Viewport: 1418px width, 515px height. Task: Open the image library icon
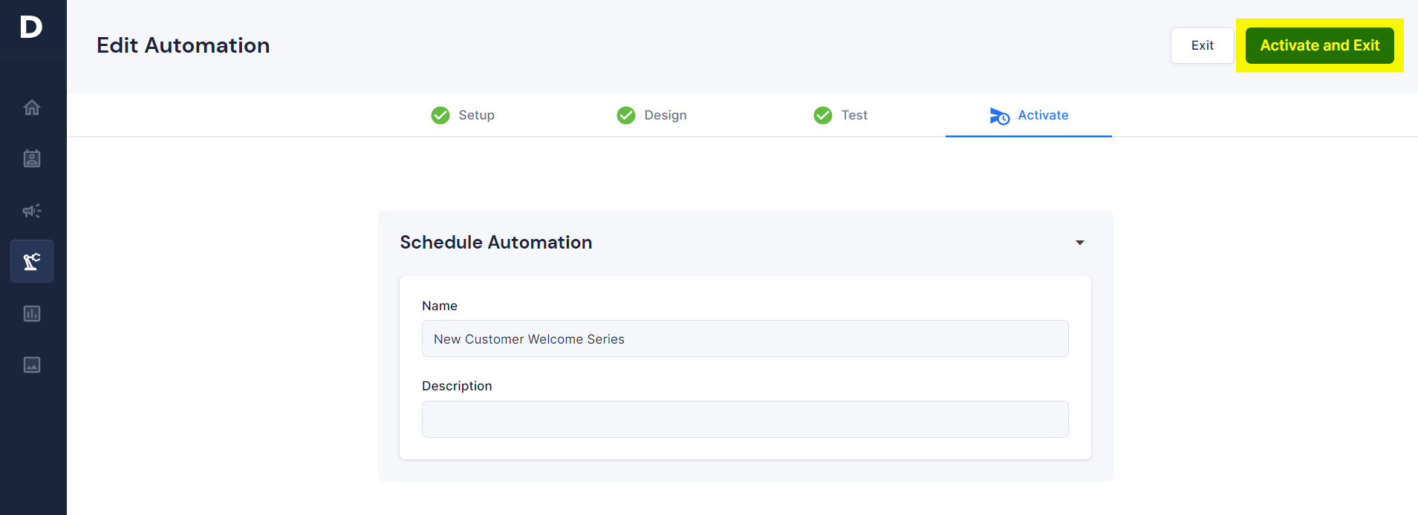pos(32,364)
